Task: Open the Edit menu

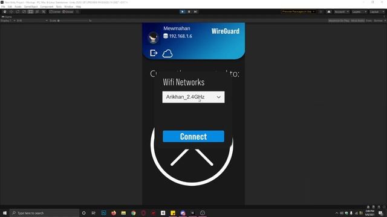Action: 10,7
